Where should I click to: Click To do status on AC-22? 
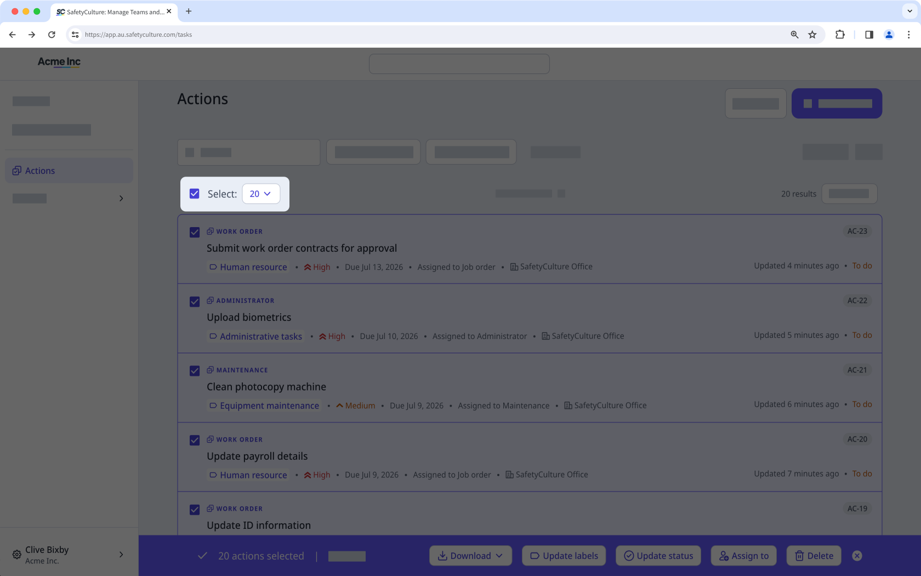(862, 335)
